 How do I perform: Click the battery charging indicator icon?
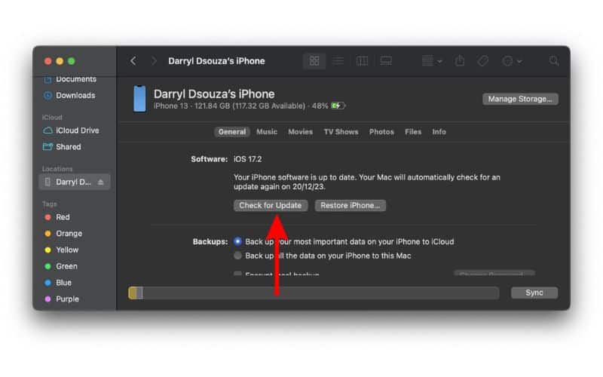click(338, 106)
